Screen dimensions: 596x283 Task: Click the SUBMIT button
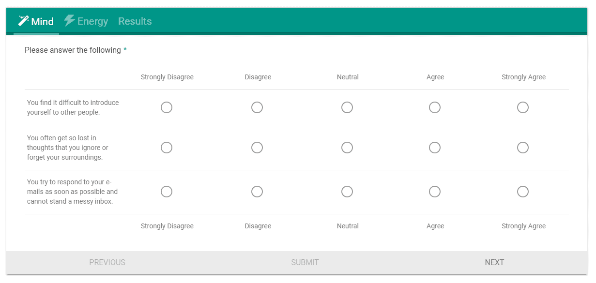point(305,262)
